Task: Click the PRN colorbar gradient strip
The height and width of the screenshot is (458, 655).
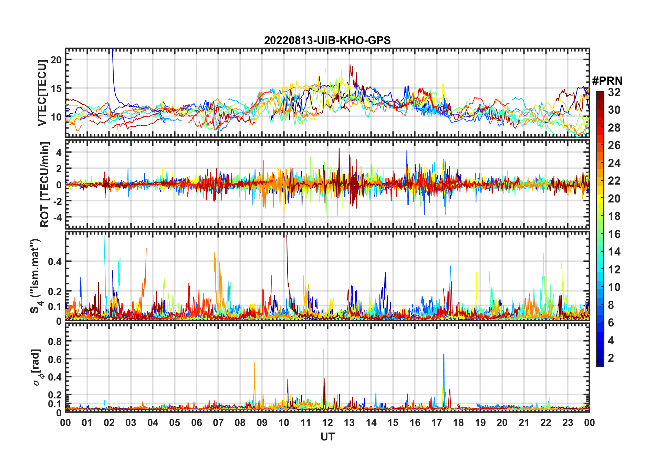Action: [x=600, y=229]
